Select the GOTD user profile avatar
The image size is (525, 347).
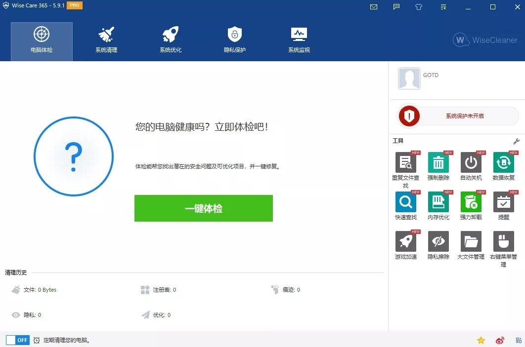409,78
